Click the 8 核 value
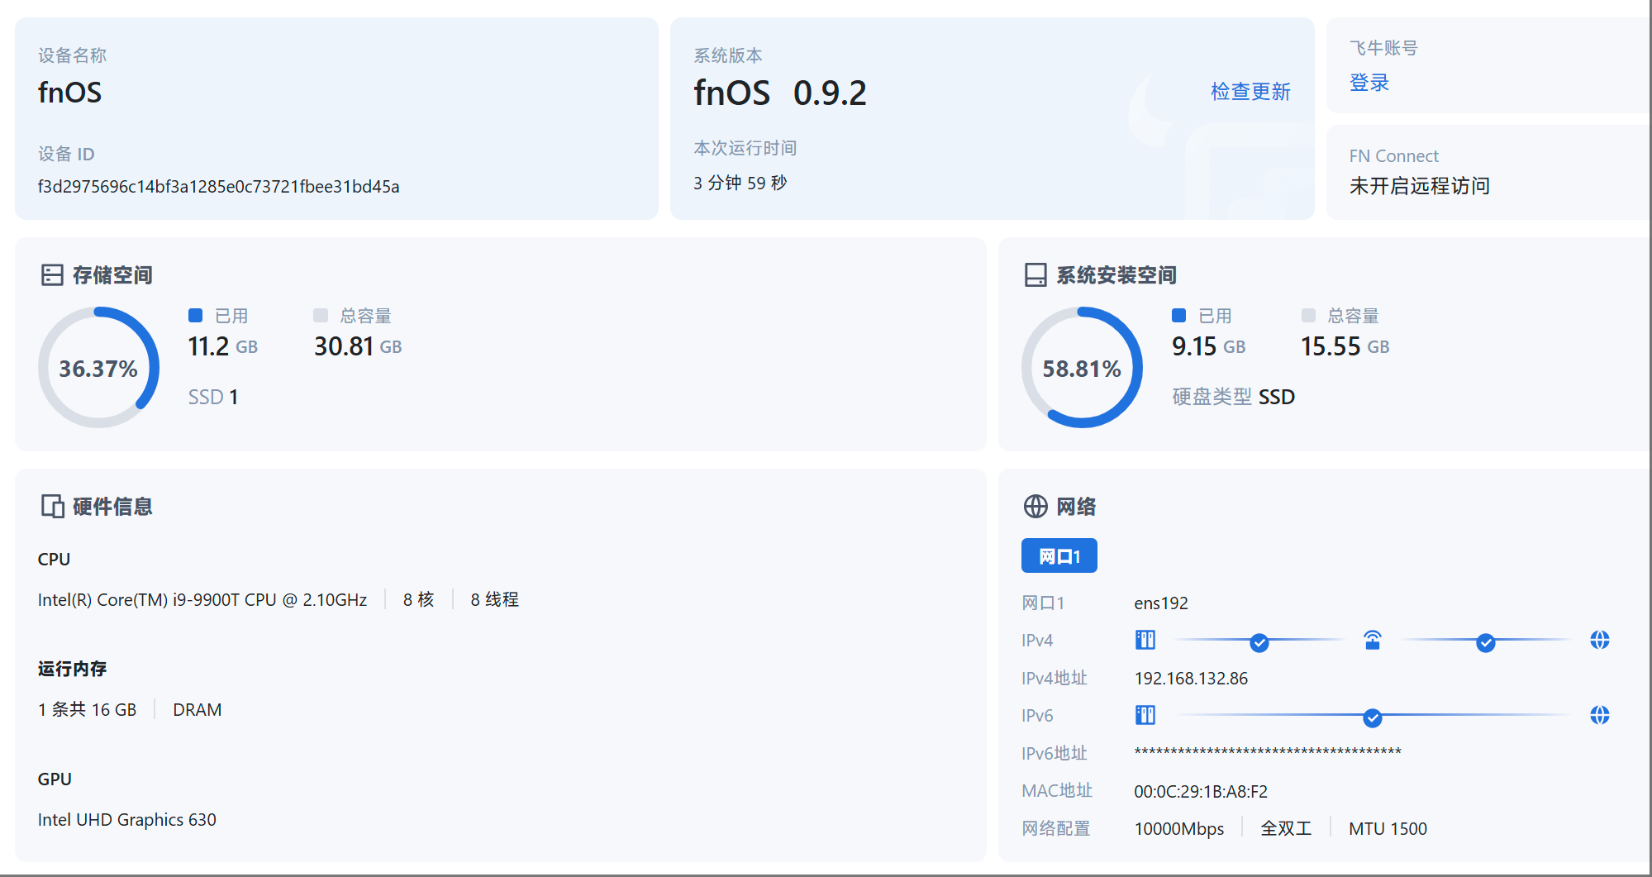Image resolution: width=1652 pixels, height=877 pixels. (419, 600)
